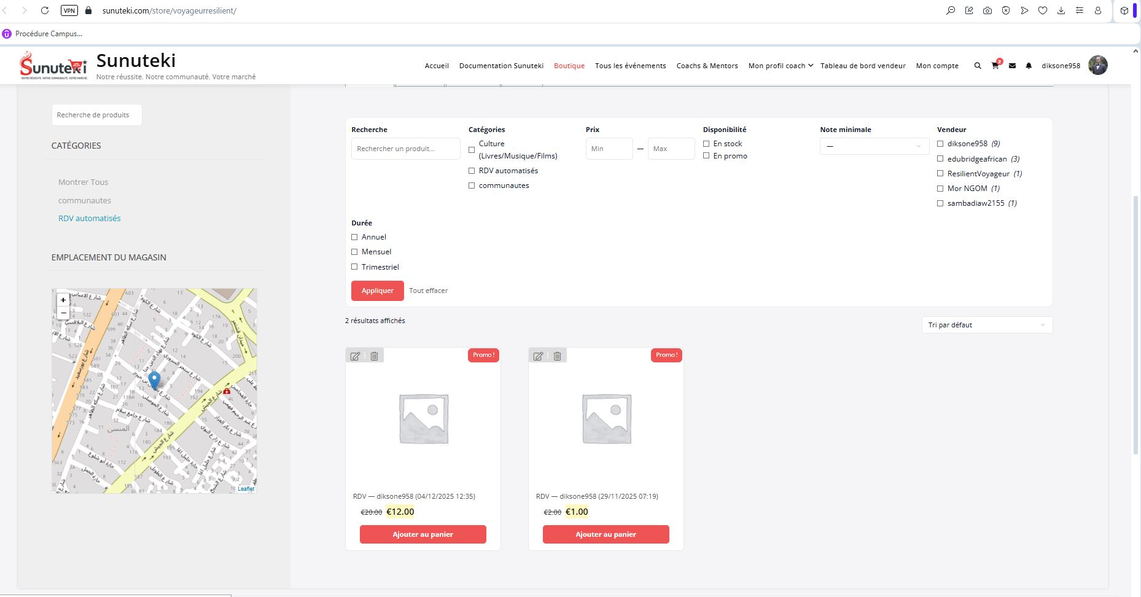Screen dimensions: 1141x597
Task: Edit the first RDV product
Action: (355, 356)
